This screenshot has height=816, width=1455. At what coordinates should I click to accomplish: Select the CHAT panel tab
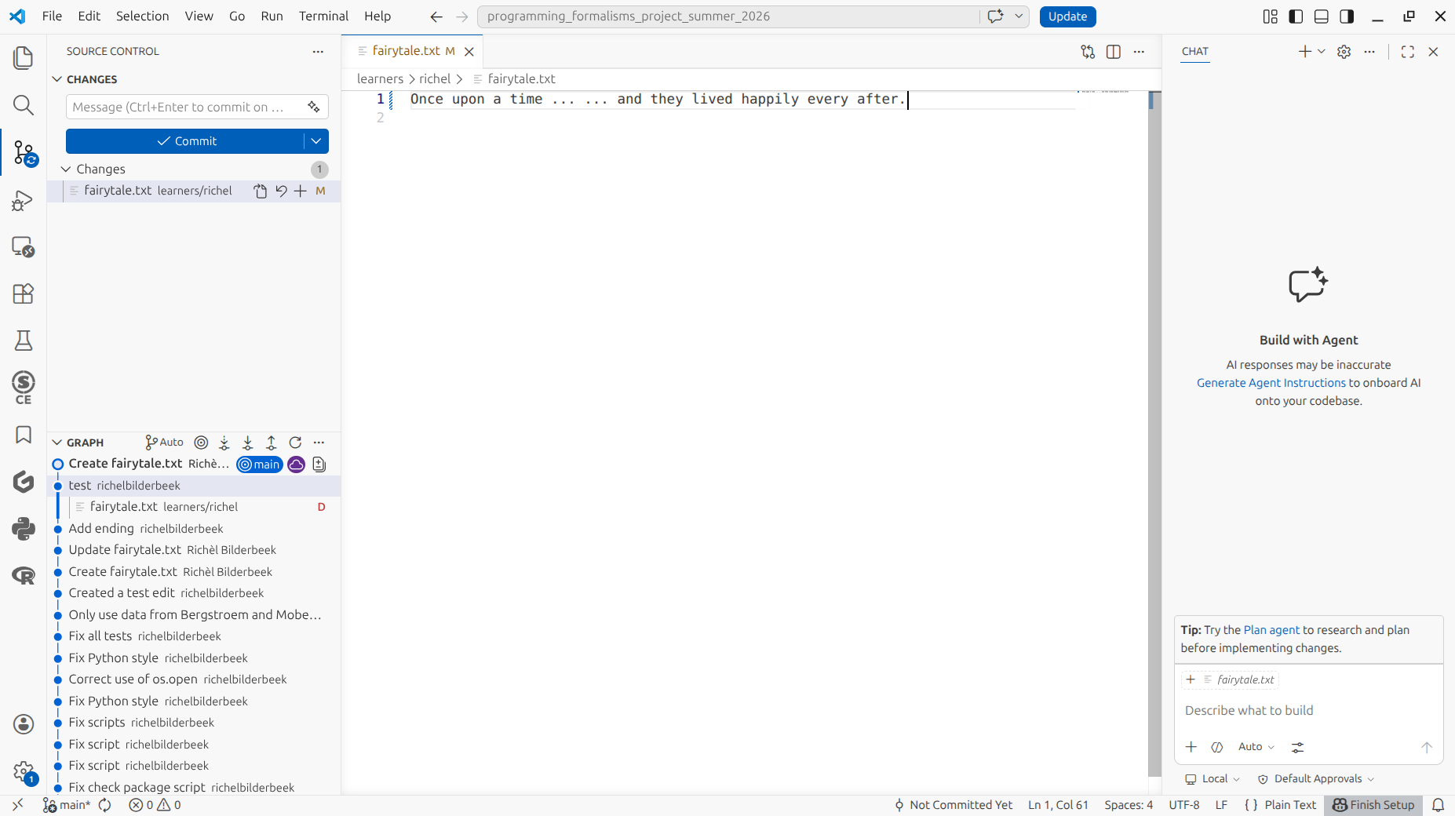tap(1195, 52)
